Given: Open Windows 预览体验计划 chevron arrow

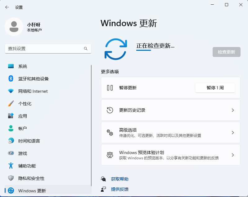Looking at the screenshot, I should click(x=233, y=155).
